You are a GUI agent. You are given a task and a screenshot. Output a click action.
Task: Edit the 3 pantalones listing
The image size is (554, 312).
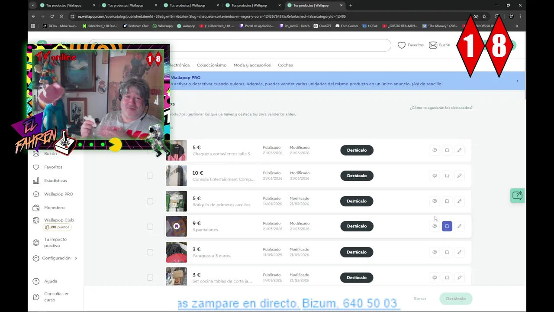click(x=459, y=226)
